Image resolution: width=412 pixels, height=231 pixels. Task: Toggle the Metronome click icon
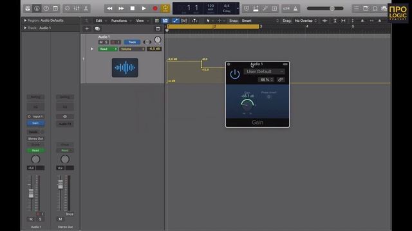click(295, 8)
